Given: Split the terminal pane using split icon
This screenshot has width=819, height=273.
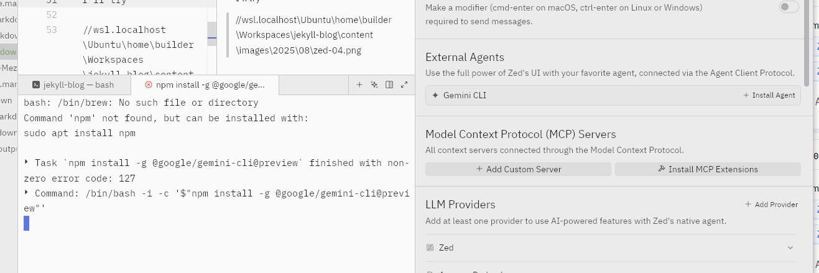Looking at the screenshot, I should 389,85.
